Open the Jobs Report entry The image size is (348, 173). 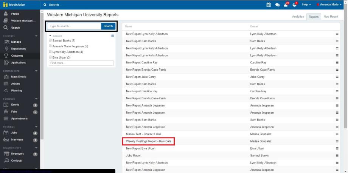point(134,156)
